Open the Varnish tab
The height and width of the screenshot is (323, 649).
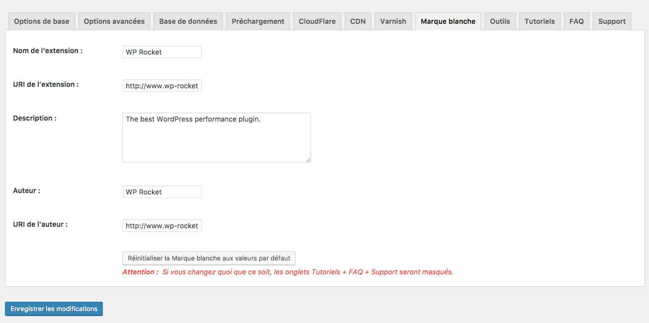click(x=393, y=21)
